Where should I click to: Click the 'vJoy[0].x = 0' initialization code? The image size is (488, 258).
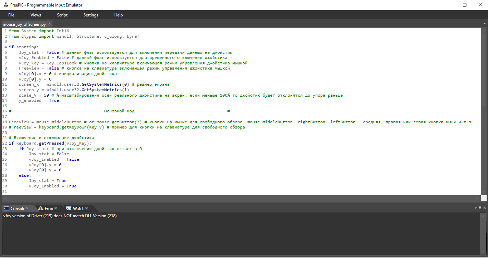(35, 74)
